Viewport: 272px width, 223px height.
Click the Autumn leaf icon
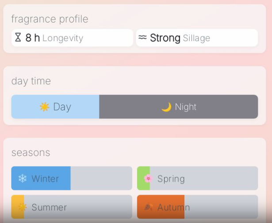pyautogui.click(x=148, y=207)
